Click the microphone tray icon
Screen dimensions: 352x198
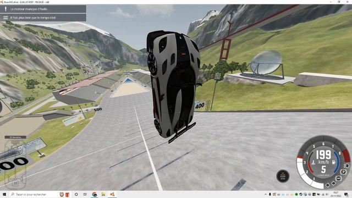pos(270,194)
